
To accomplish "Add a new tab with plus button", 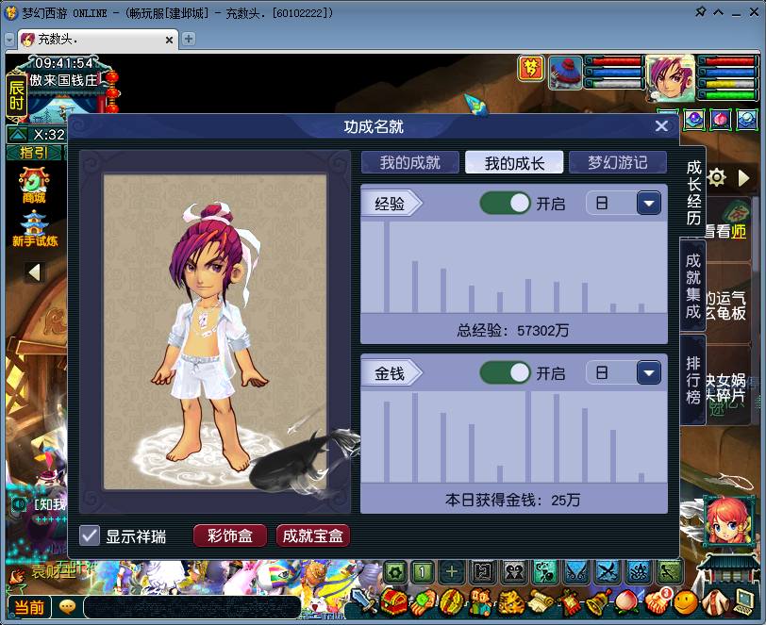I will (x=189, y=39).
